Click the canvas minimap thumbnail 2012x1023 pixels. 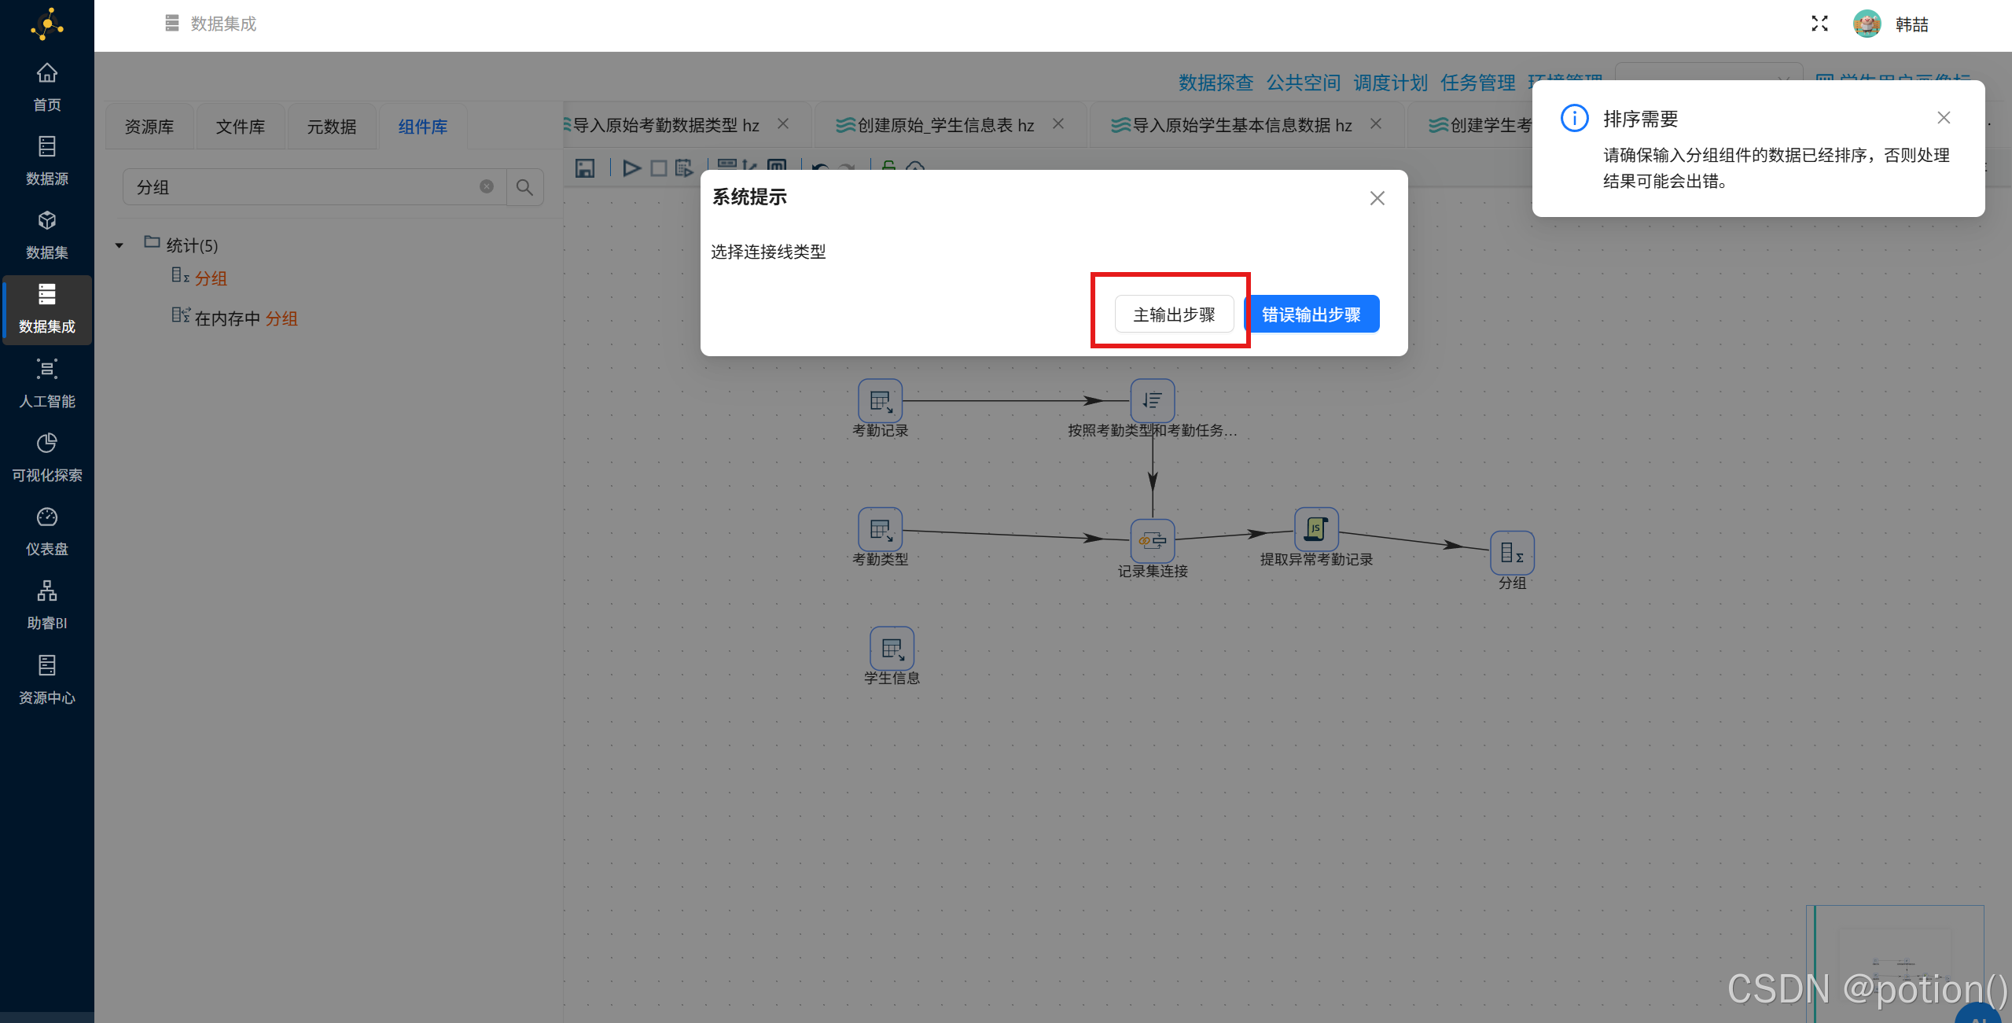click(x=1895, y=963)
